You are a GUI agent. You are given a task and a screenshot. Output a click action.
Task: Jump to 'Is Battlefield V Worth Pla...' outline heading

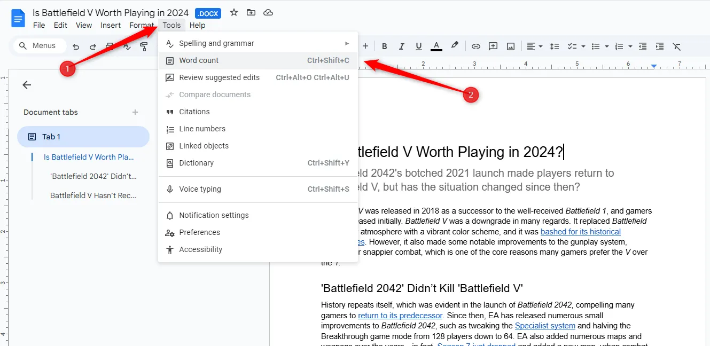point(89,157)
